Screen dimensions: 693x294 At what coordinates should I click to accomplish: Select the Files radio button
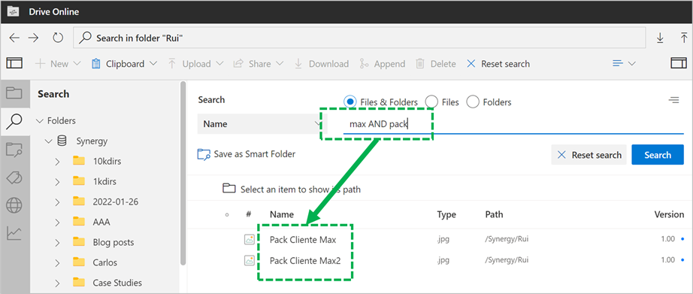pos(431,102)
